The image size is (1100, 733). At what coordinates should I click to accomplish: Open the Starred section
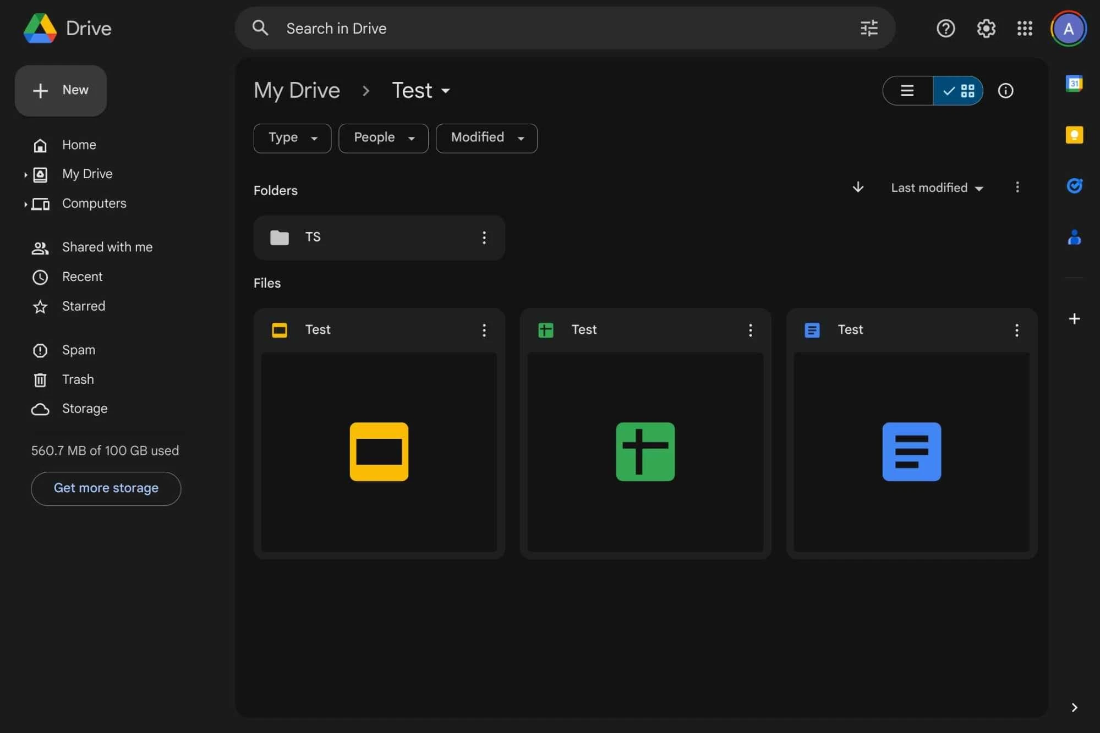coord(84,306)
